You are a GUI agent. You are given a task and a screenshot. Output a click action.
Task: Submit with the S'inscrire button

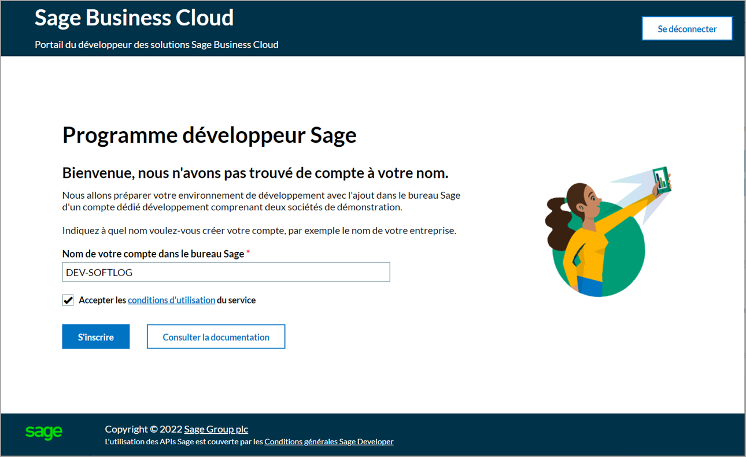(96, 337)
